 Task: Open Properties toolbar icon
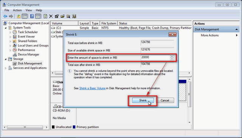(57, 16)
